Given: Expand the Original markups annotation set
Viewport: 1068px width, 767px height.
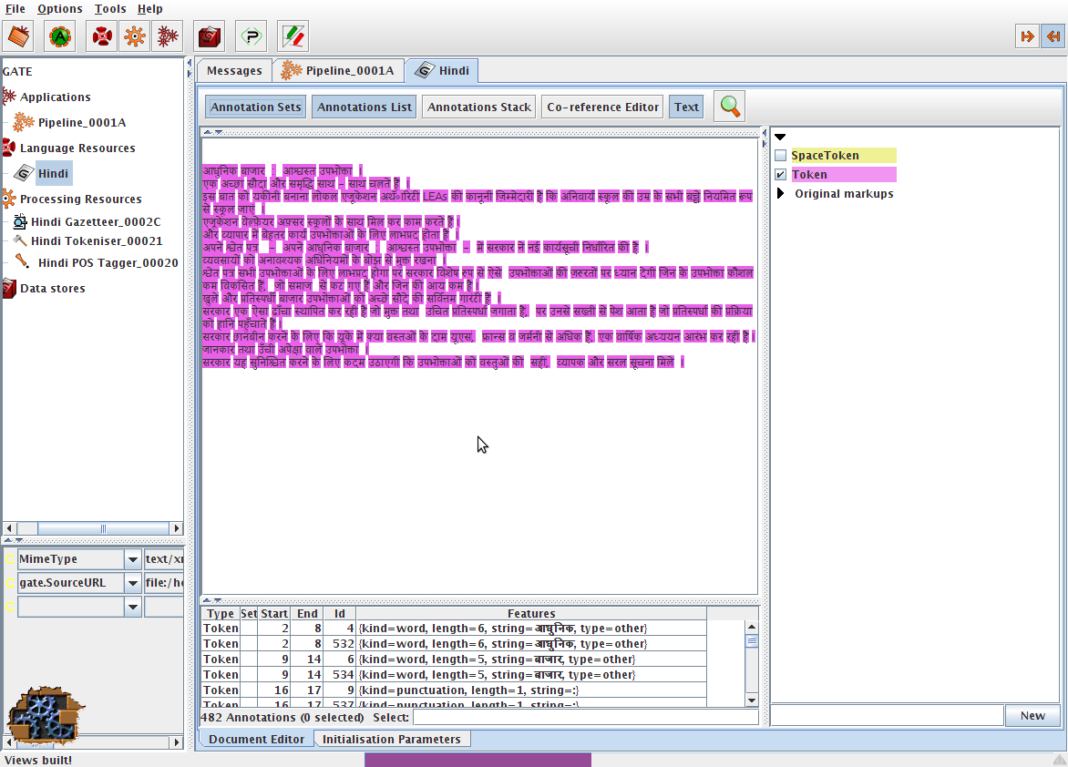Looking at the screenshot, I should (x=780, y=194).
